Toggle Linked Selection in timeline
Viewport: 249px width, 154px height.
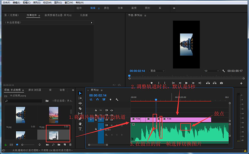pyautogui.click(x=104, y=100)
